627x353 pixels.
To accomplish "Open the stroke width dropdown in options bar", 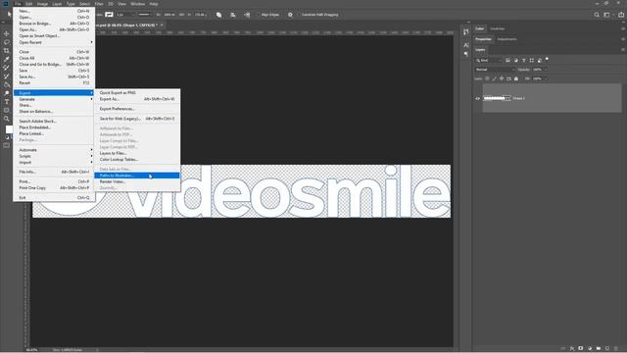I will [x=133, y=15].
